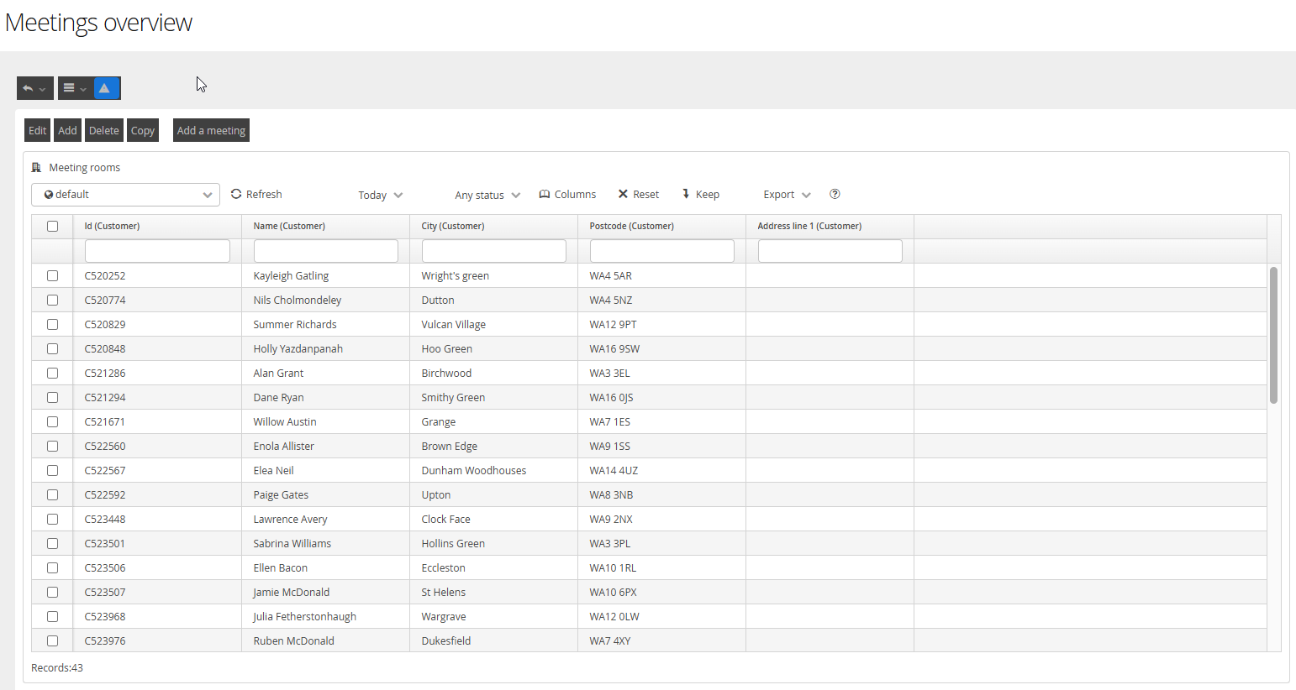Open the default view dropdown
Viewport: 1296px width, 690px height.
(x=125, y=195)
